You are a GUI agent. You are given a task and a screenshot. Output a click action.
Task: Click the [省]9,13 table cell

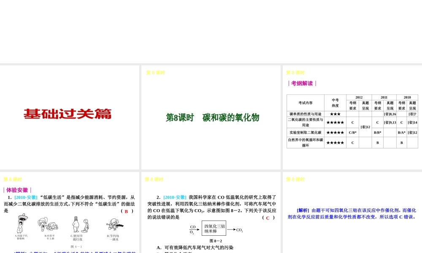[x=390, y=122]
